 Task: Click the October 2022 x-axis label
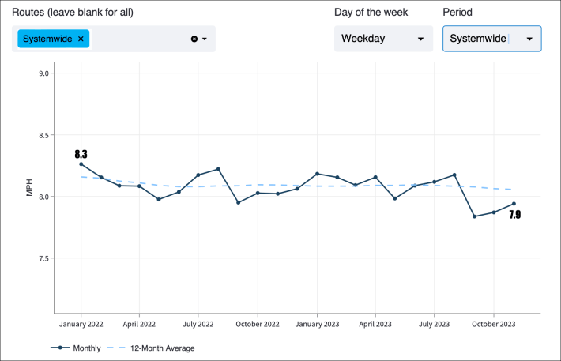pyautogui.click(x=258, y=323)
